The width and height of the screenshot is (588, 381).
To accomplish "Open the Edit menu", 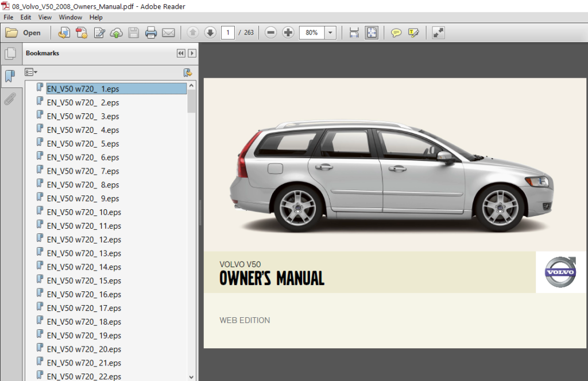I will click(25, 17).
